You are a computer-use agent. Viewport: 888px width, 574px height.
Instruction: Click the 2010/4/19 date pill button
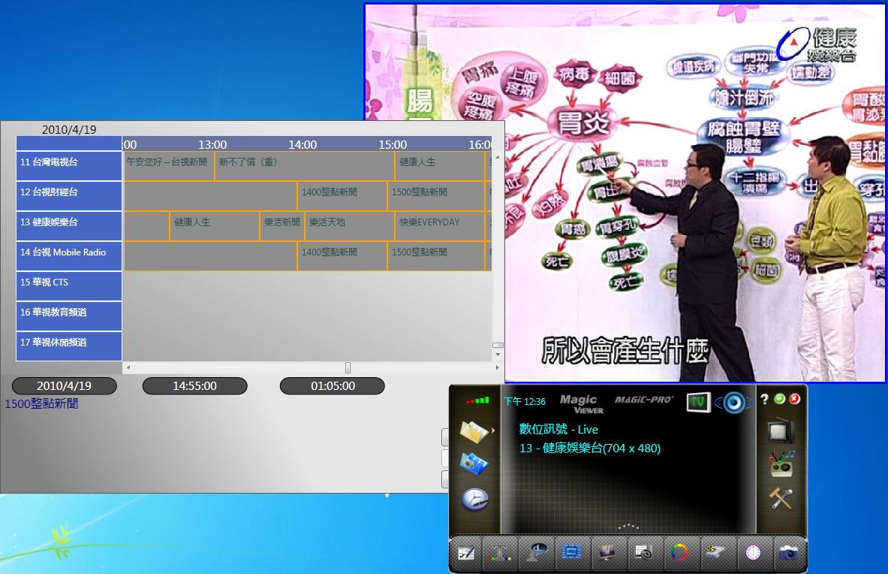tap(64, 386)
